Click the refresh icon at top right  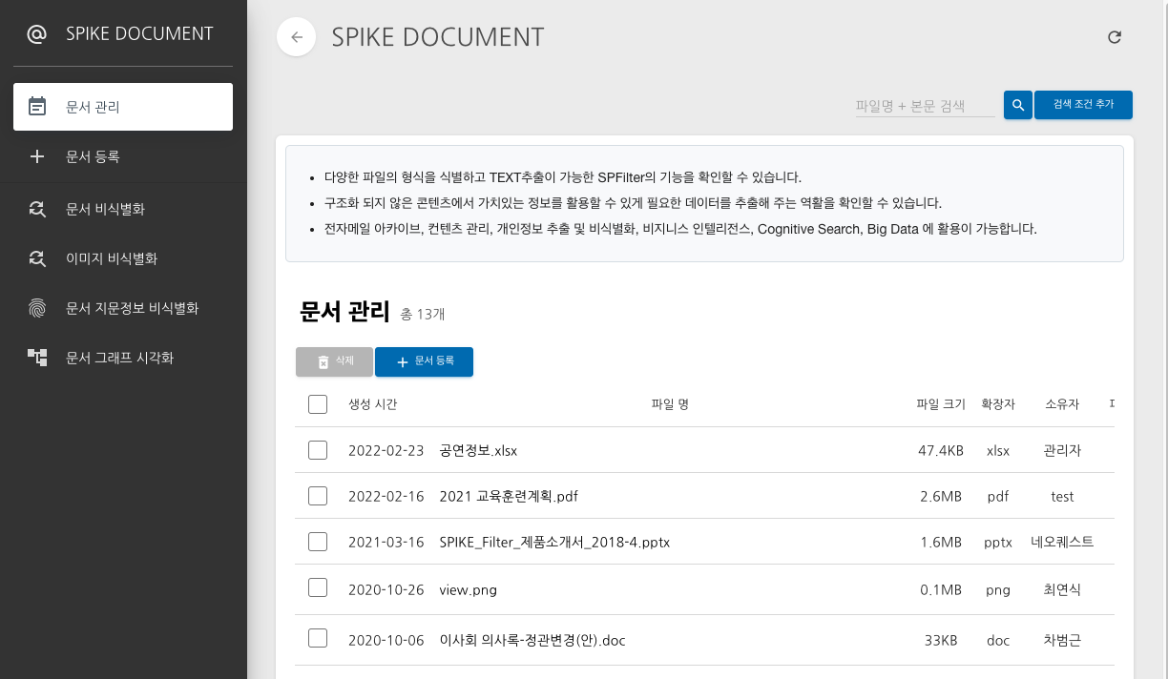[1115, 36]
